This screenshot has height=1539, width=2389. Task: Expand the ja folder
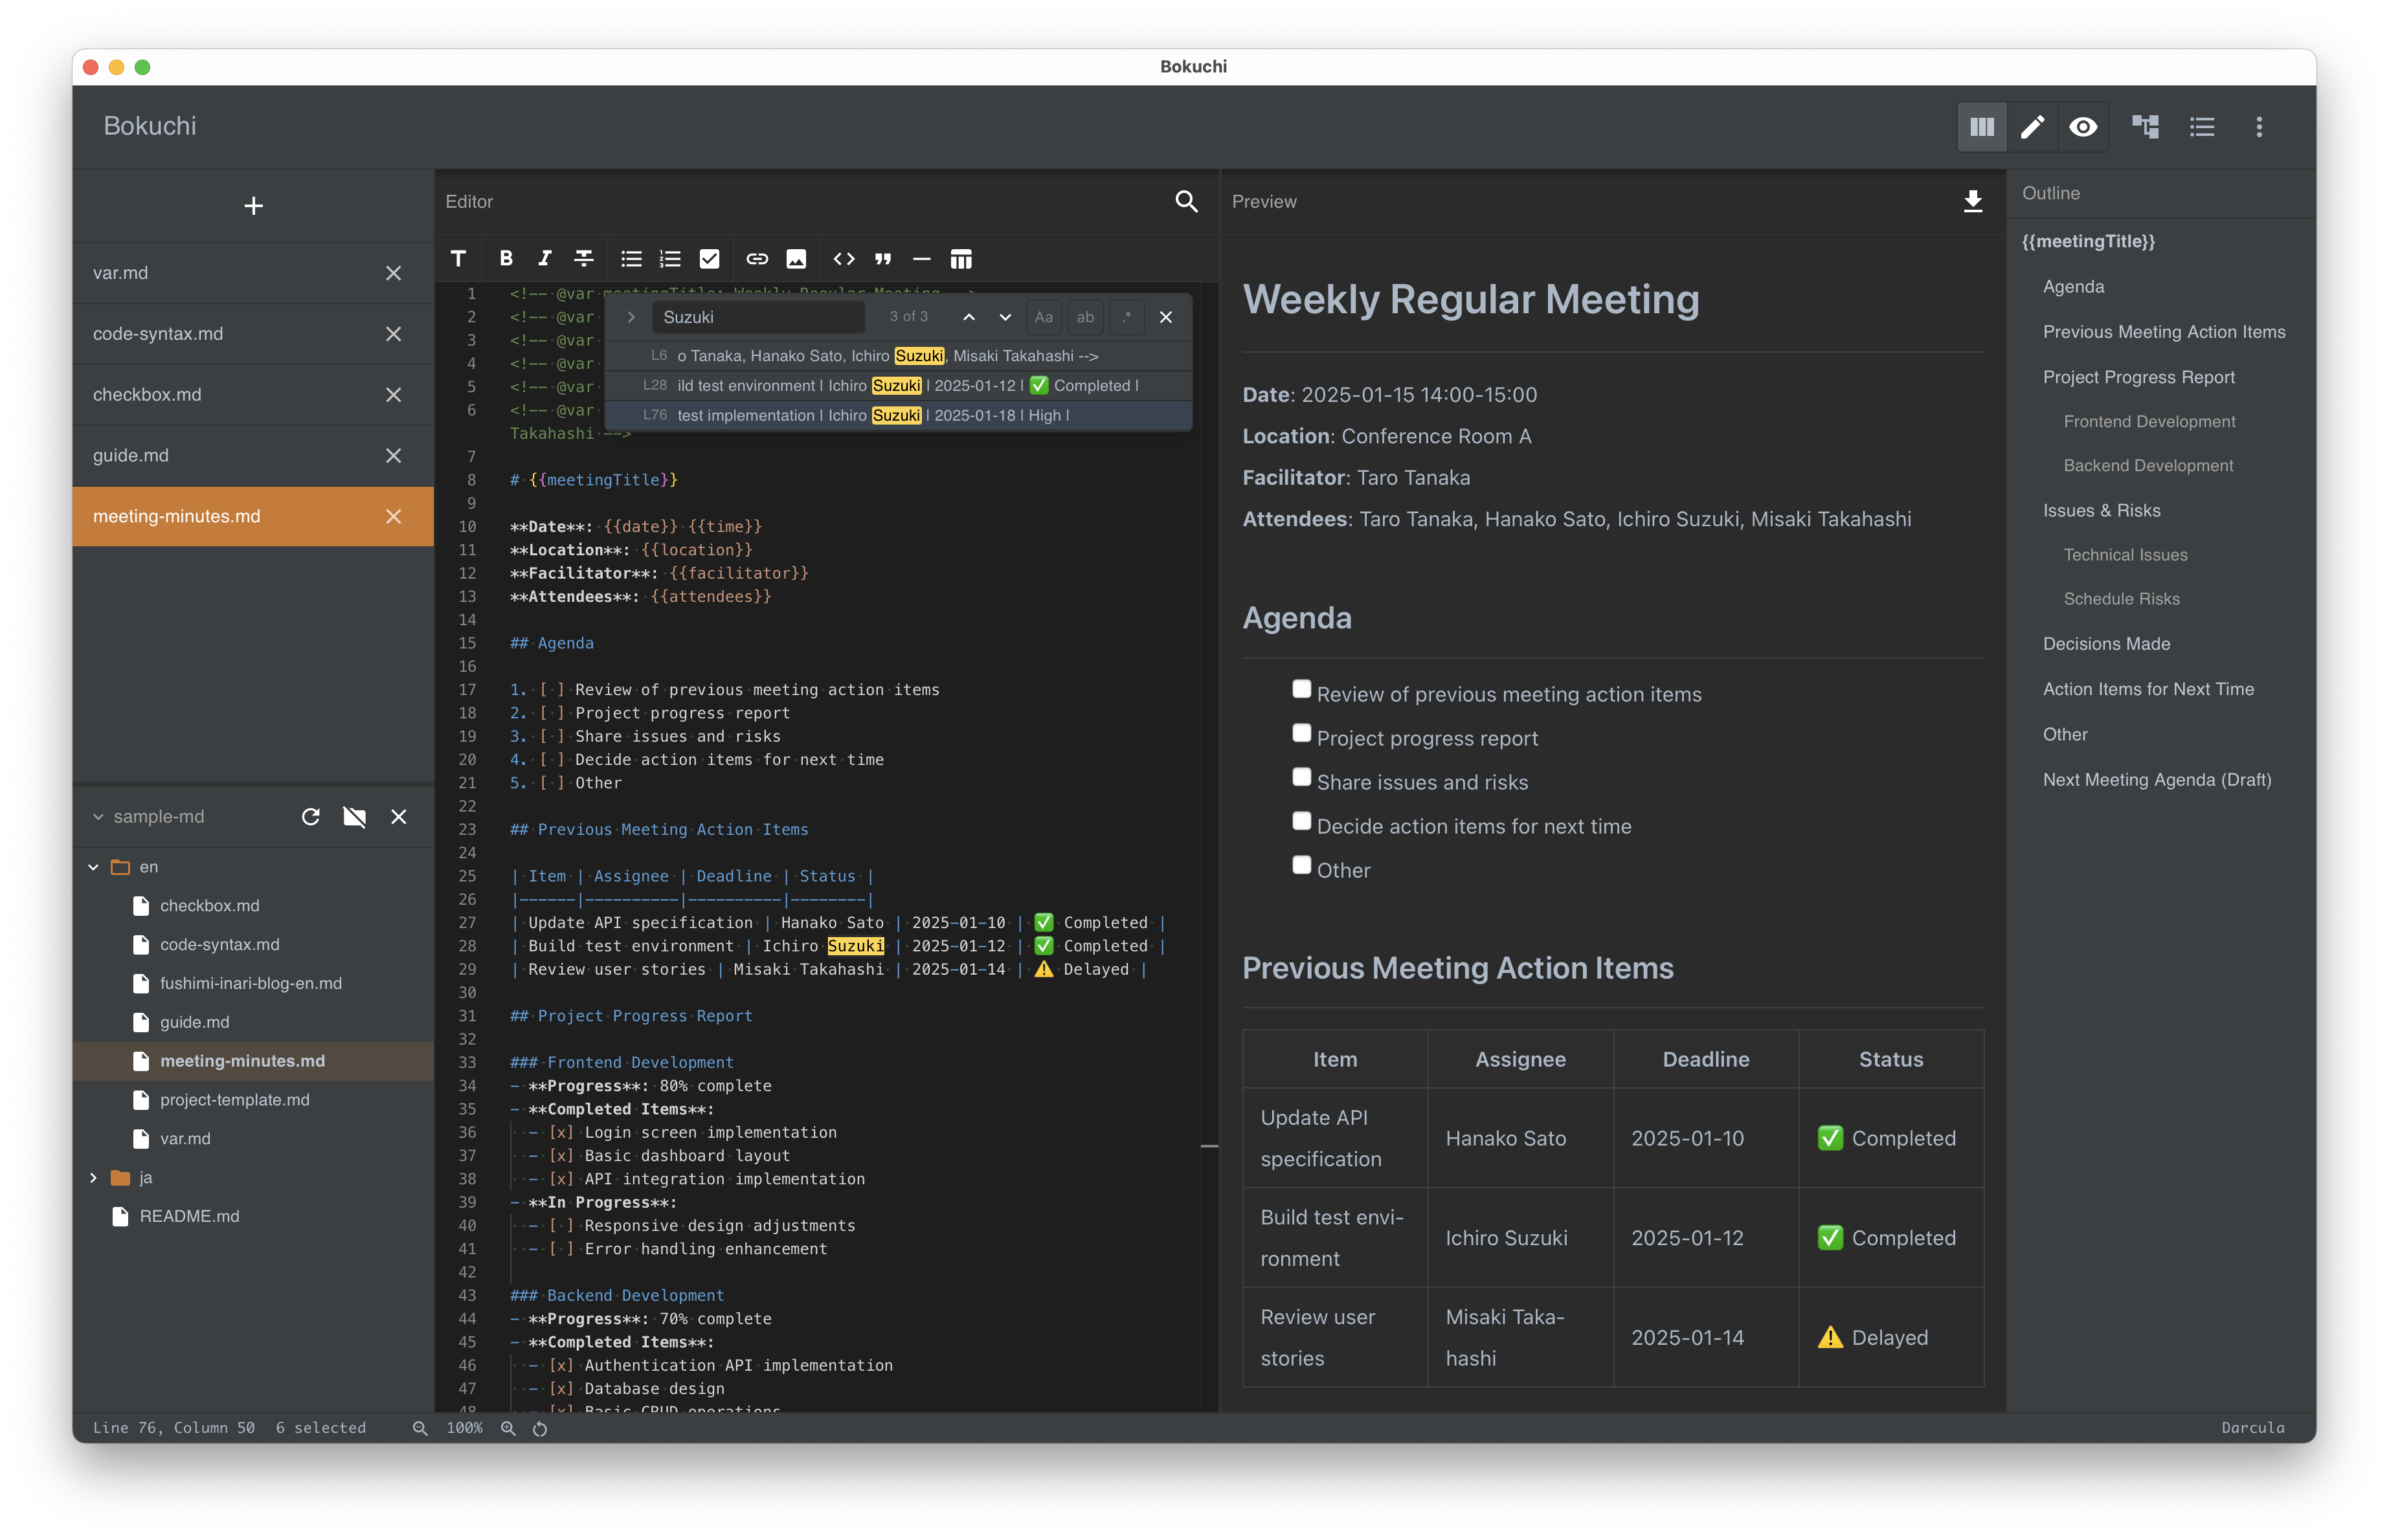coord(93,1177)
